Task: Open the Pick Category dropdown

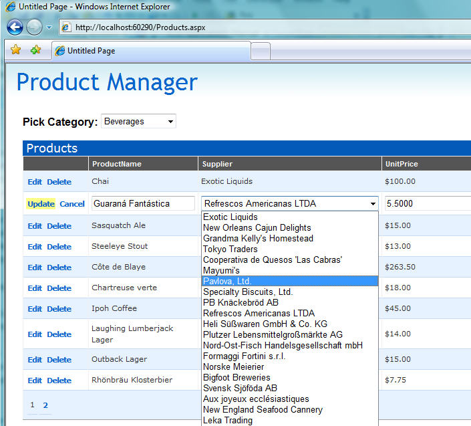Action: [x=138, y=121]
